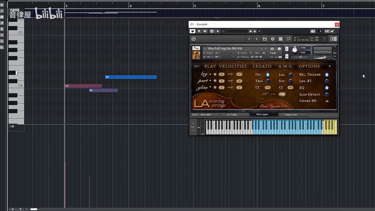Solo the instrument with S button
The image size is (375, 211).
point(287,49)
